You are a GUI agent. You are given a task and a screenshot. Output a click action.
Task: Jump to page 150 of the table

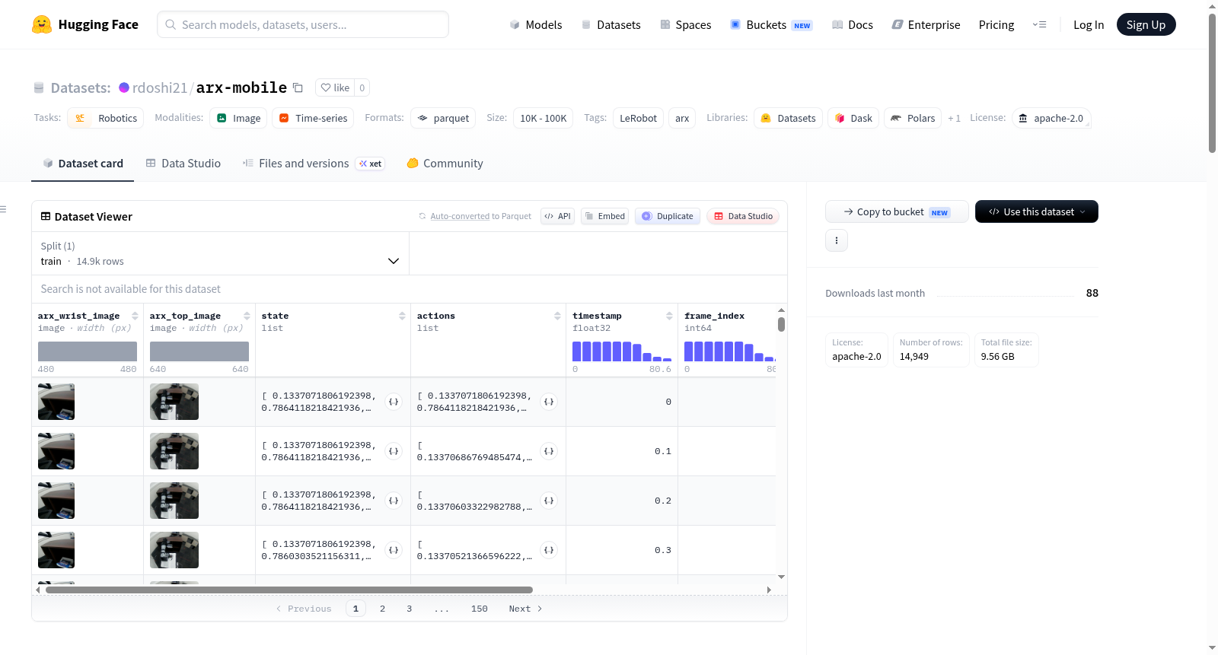click(x=479, y=609)
